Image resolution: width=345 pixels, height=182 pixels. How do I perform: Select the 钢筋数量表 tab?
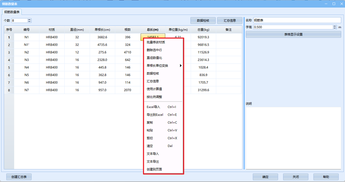coord(12,12)
